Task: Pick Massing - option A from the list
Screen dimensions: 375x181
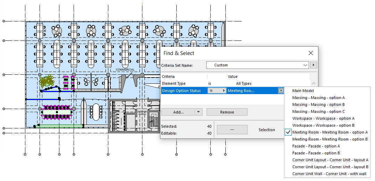Action: pyautogui.click(x=318, y=98)
